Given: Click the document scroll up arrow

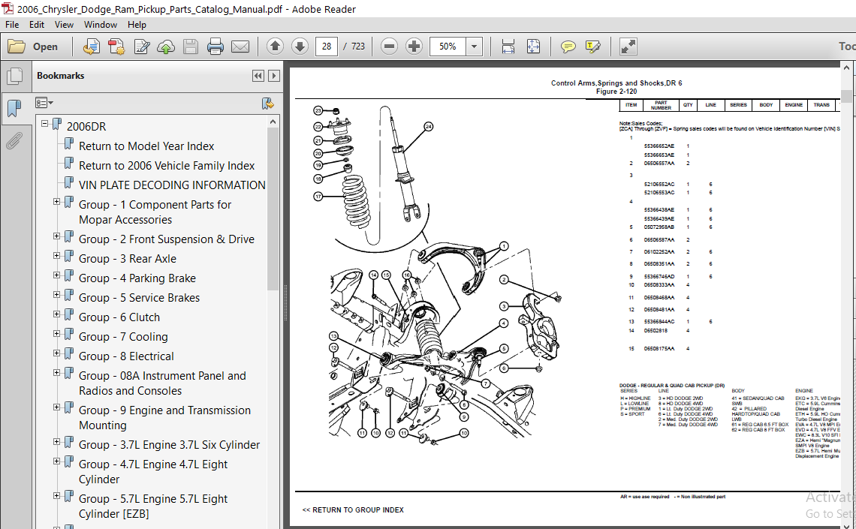Looking at the screenshot, I should tap(847, 68).
